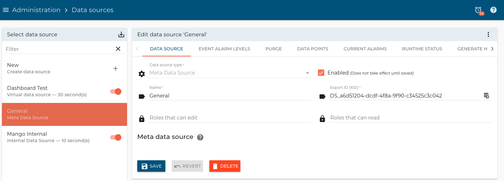Click the 'Edit data source General' title
The image size is (504, 181).
coord(172,34)
